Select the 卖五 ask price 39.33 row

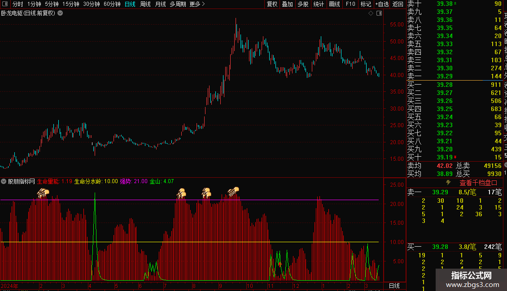tap(455, 44)
